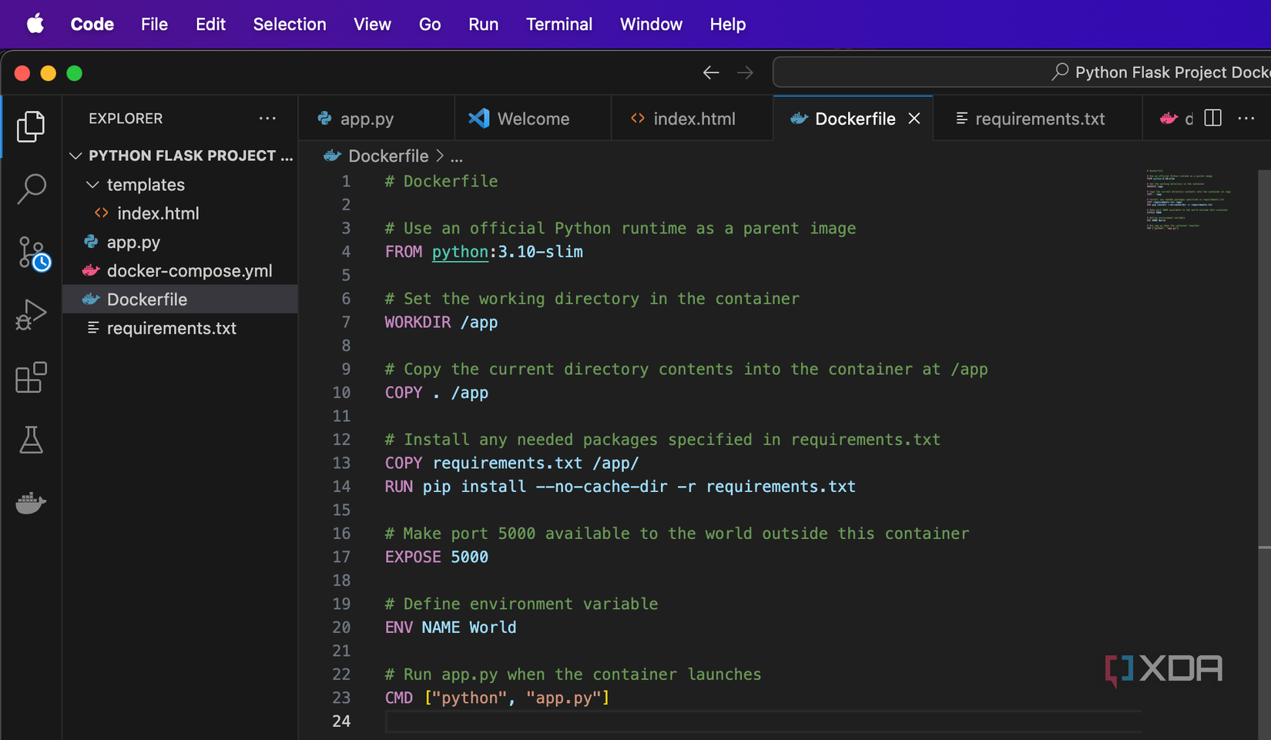Open Explorer view options via ellipsis
This screenshot has width=1271, height=740.
coord(268,118)
